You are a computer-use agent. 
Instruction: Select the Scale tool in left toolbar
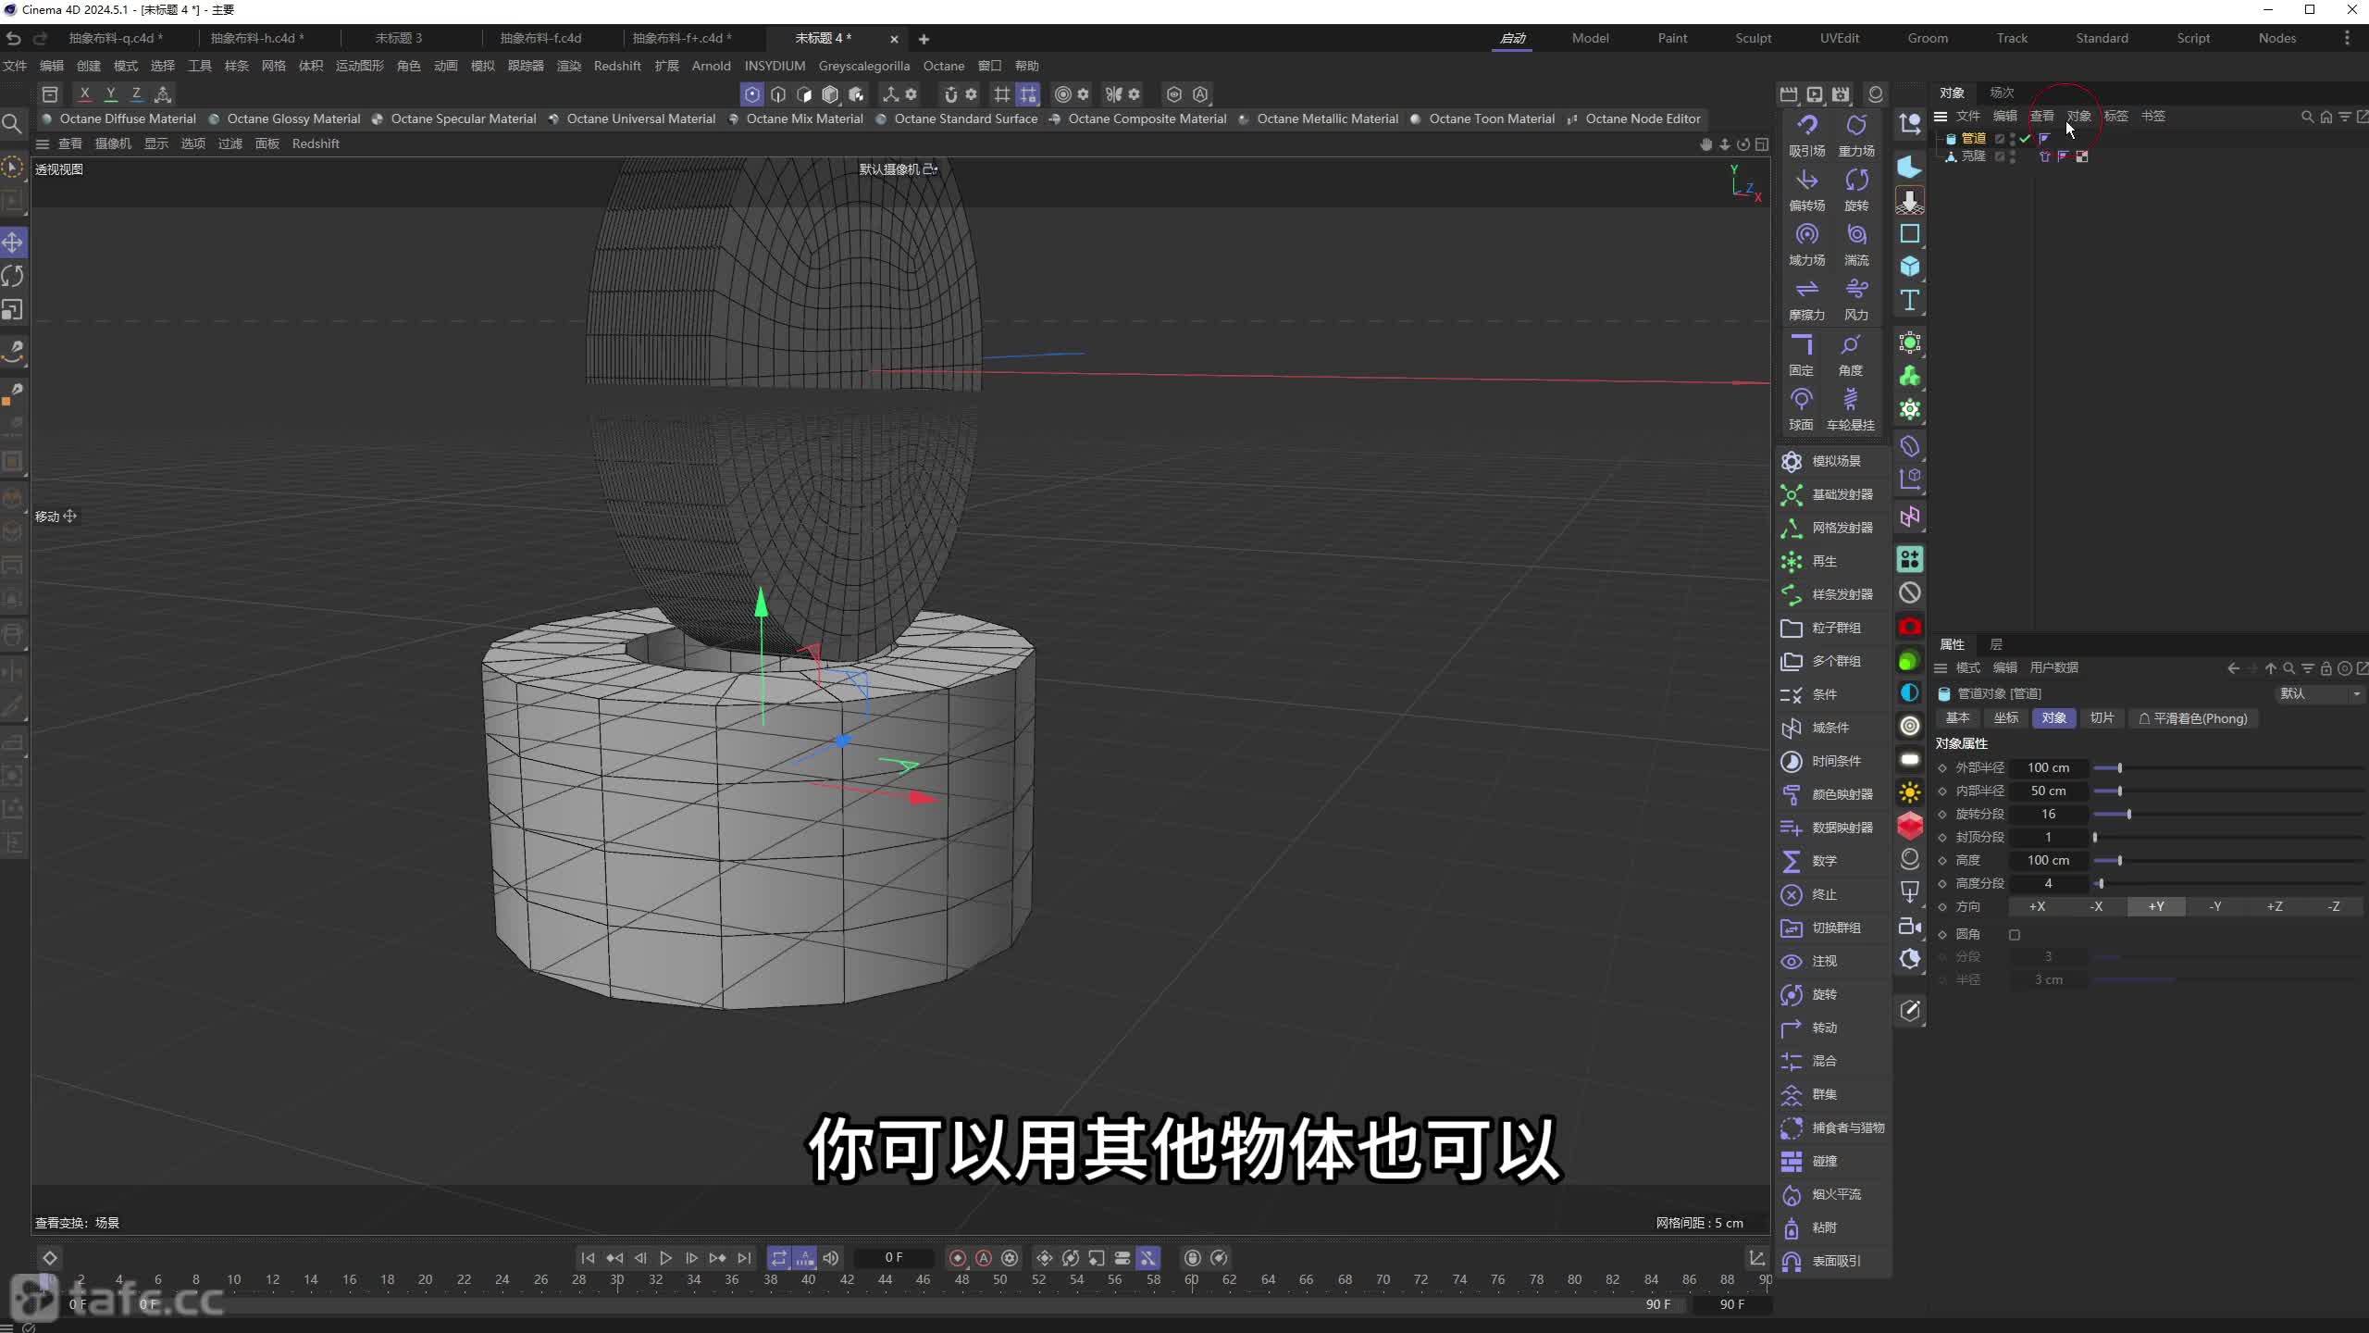tap(13, 309)
